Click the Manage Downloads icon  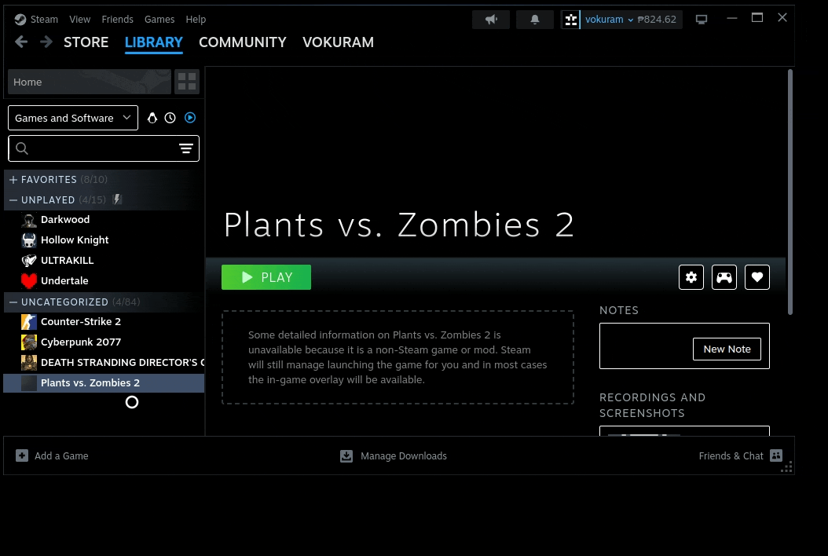pyautogui.click(x=346, y=455)
